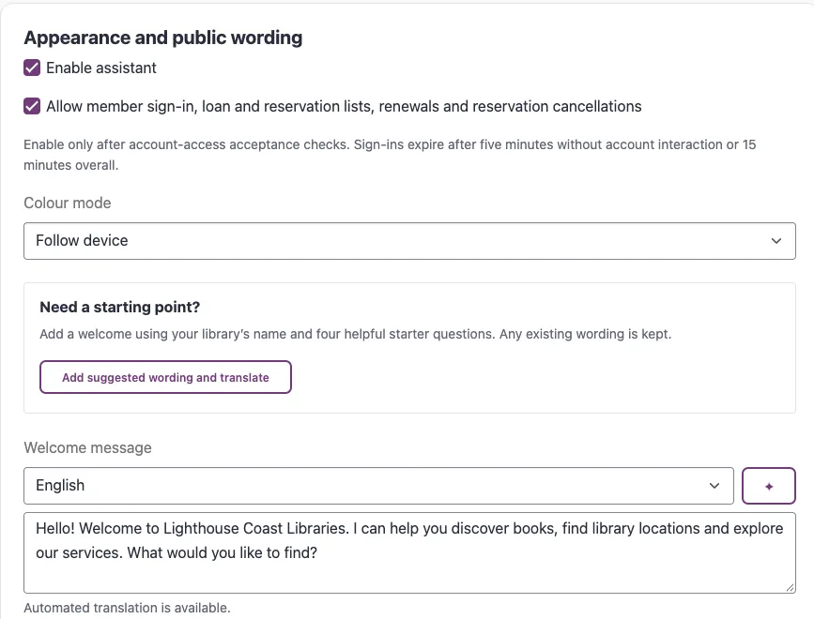Click Add suggested wording and translate
814x619 pixels.
tap(165, 377)
